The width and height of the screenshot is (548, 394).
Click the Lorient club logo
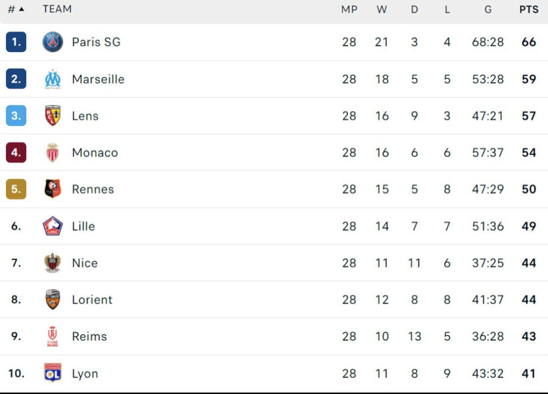53,299
